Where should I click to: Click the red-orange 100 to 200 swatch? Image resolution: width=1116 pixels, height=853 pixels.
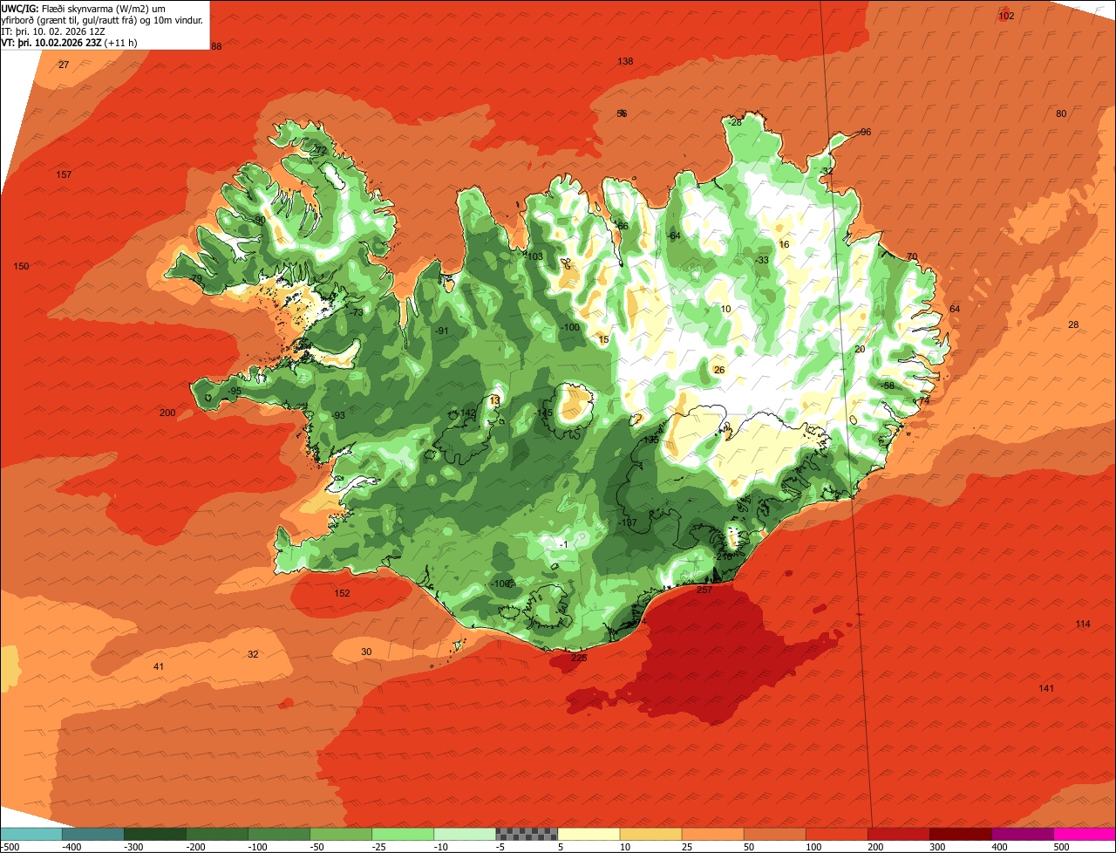[x=836, y=834]
